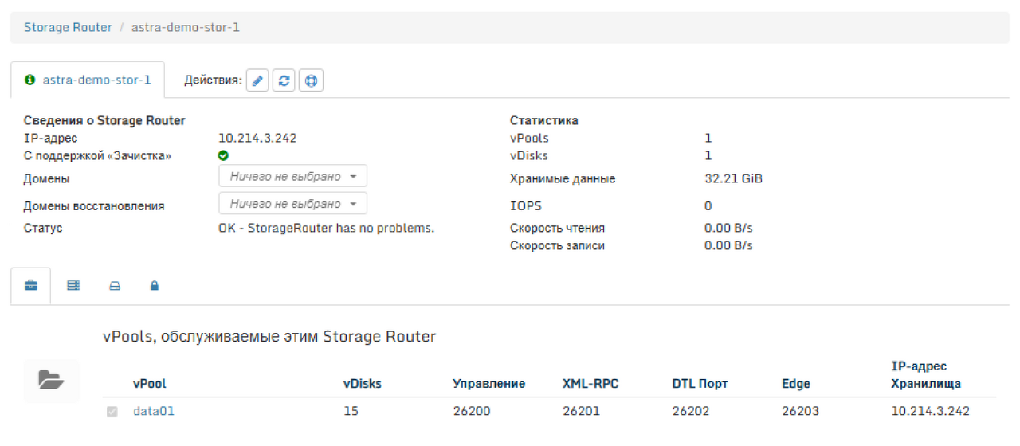Select the astra-demo-stor-1 tab
The image size is (1020, 446).
(x=88, y=80)
